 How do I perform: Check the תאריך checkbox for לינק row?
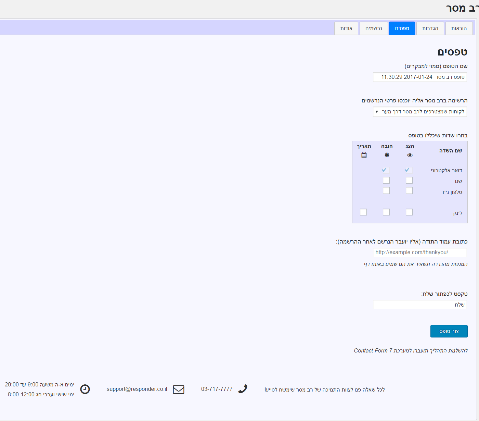point(363,212)
